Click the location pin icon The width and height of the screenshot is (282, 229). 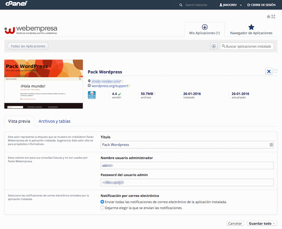(89, 81)
